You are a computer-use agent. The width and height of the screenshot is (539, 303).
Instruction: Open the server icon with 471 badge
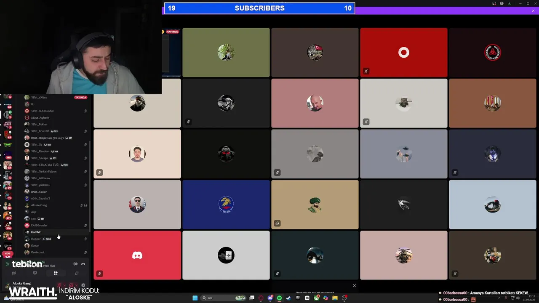click(7, 216)
